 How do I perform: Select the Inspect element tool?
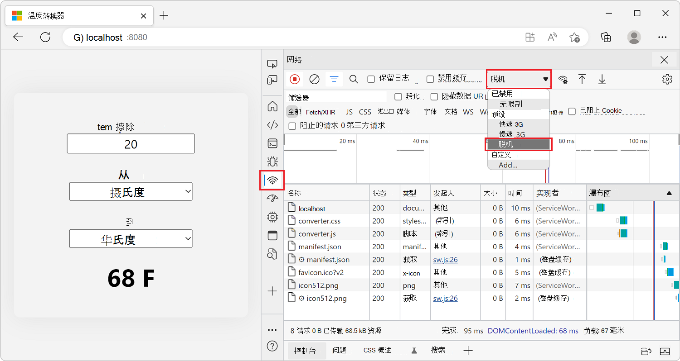(272, 64)
